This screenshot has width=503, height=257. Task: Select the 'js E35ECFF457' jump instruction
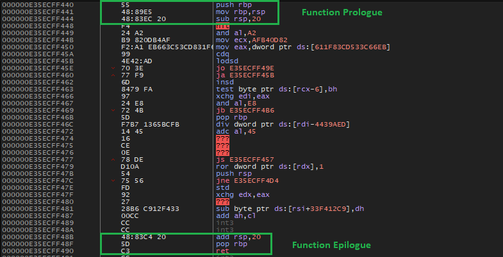[245, 159]
